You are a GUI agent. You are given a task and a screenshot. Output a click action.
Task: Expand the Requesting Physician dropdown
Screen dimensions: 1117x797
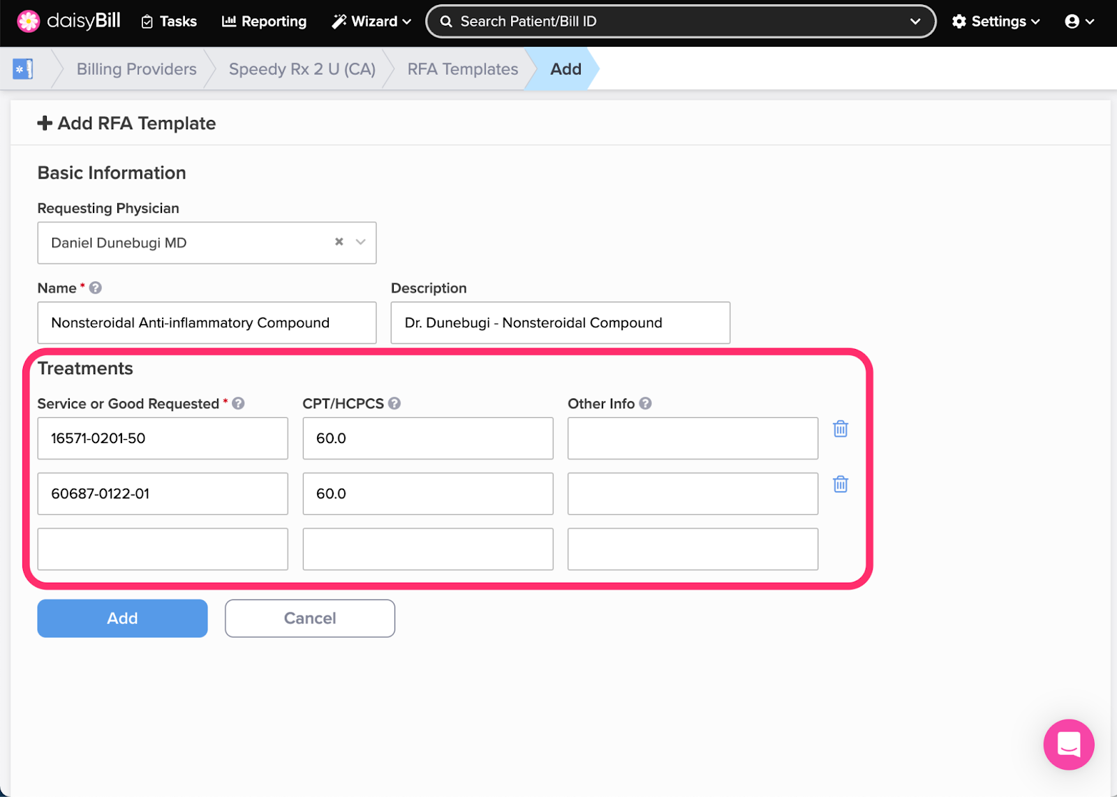[x=360, y=242]
